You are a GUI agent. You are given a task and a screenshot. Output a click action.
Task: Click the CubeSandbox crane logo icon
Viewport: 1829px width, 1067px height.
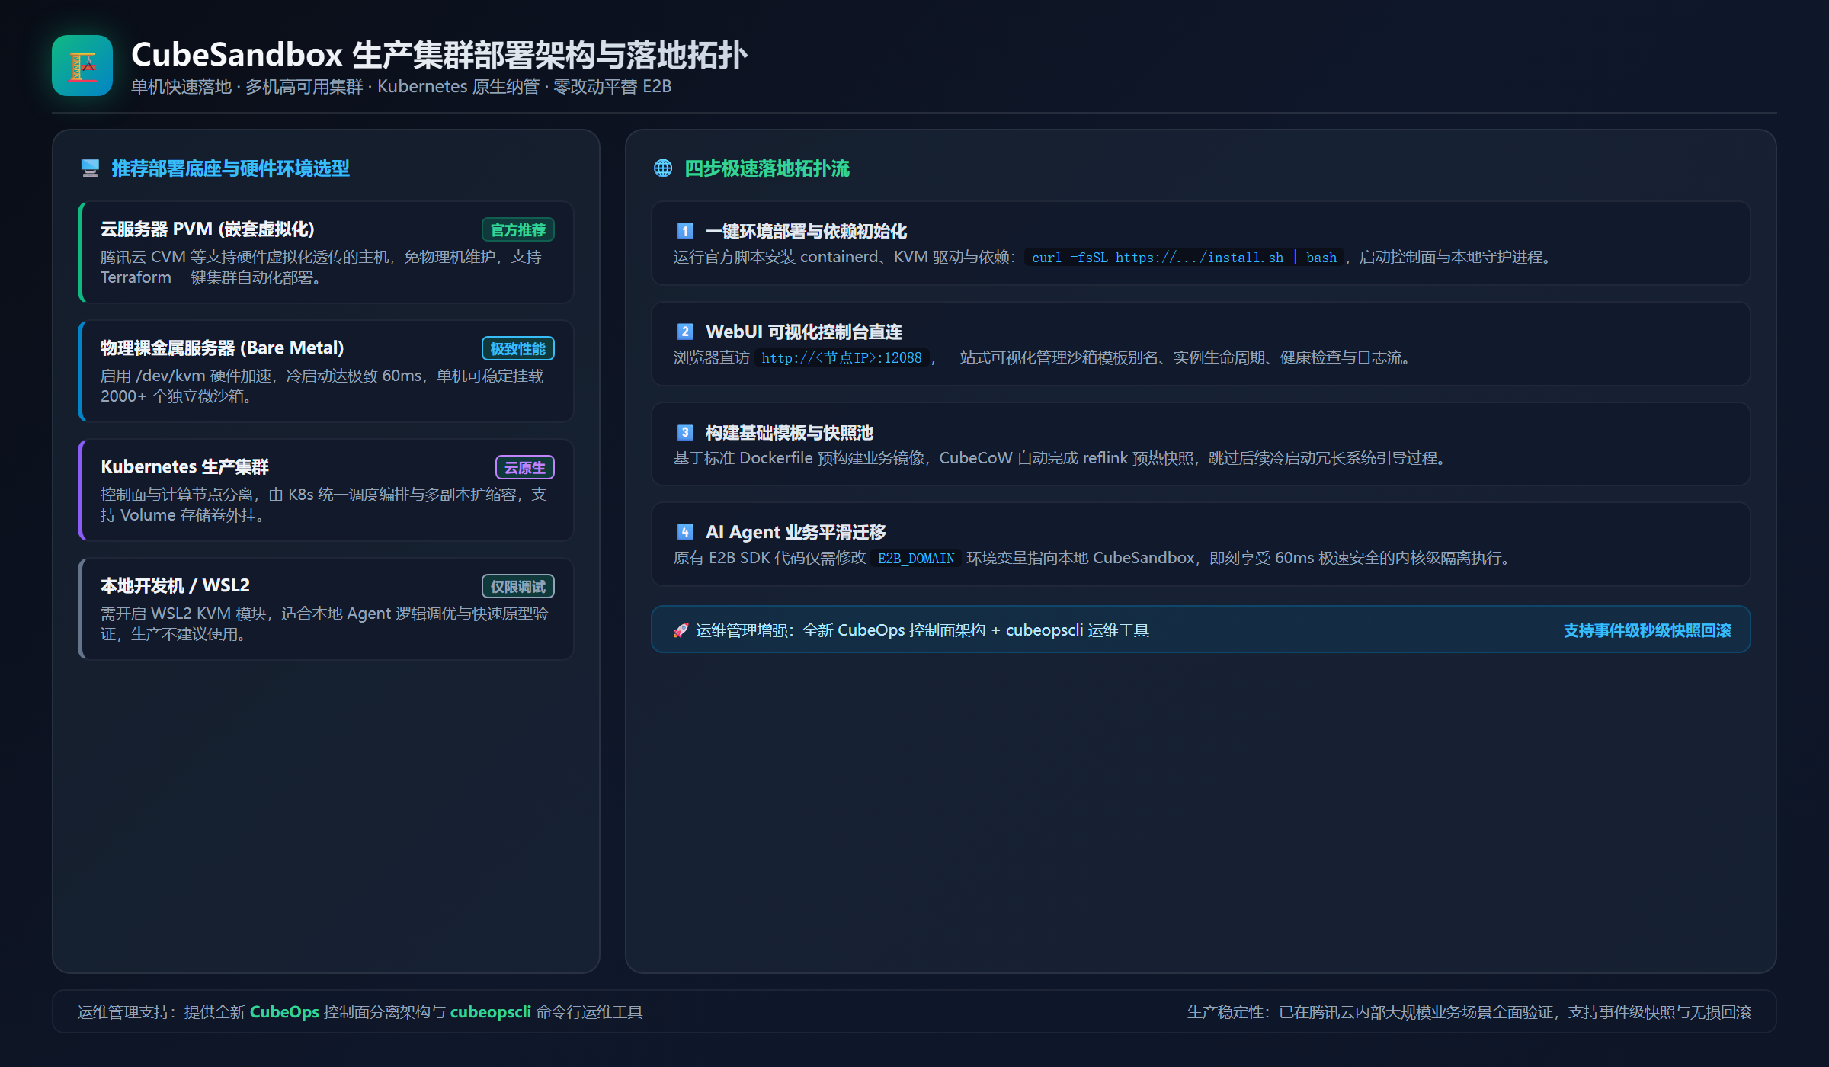point(82,66)
